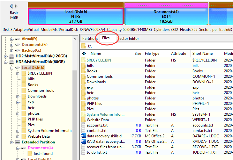This screenshot has width=233, height=160.
Task: Click the Downloads folder icon in file list
Action: click(83, 82)
